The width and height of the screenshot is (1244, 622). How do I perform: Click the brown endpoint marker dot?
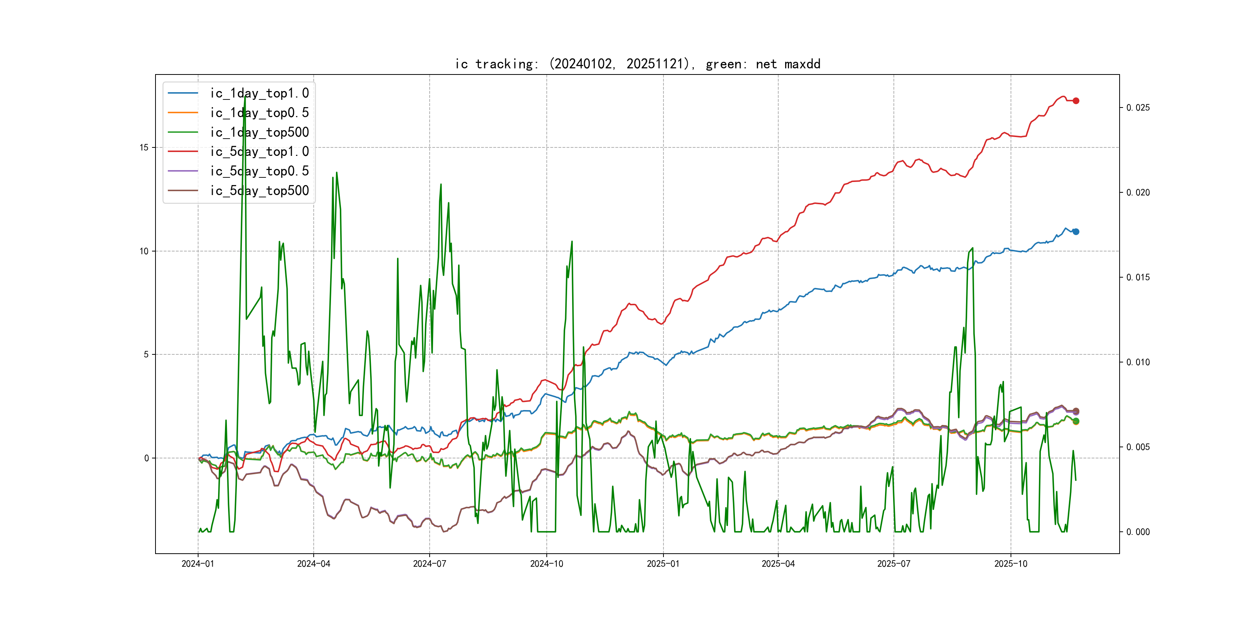tap(1076, 411)
